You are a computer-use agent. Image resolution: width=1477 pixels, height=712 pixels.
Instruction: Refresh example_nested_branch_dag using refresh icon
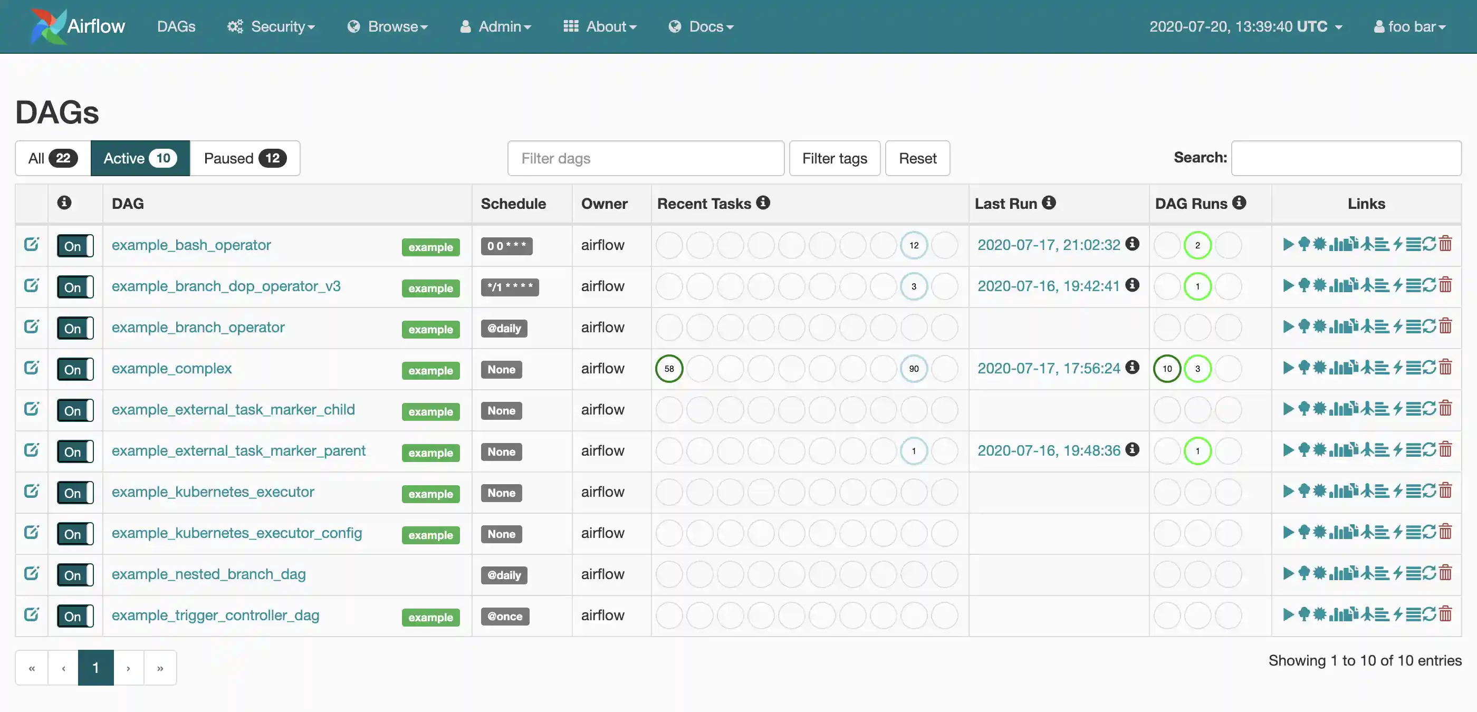point(1430,574)
